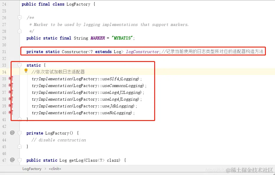Click useSlf4jLogging method reference
The image size is (275, 175).
coord(121,79)
